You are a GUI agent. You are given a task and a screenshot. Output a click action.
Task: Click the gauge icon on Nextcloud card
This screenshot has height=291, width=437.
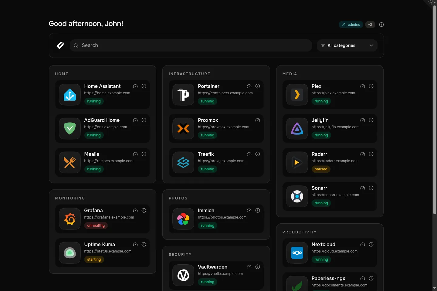click(x=363, y=244)
